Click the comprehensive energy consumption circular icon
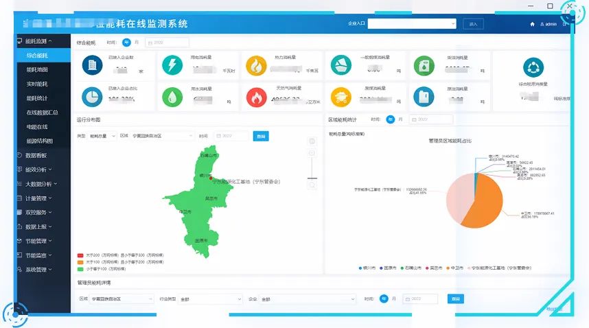Viewport: 589px width, 328px height. [533, 68]
